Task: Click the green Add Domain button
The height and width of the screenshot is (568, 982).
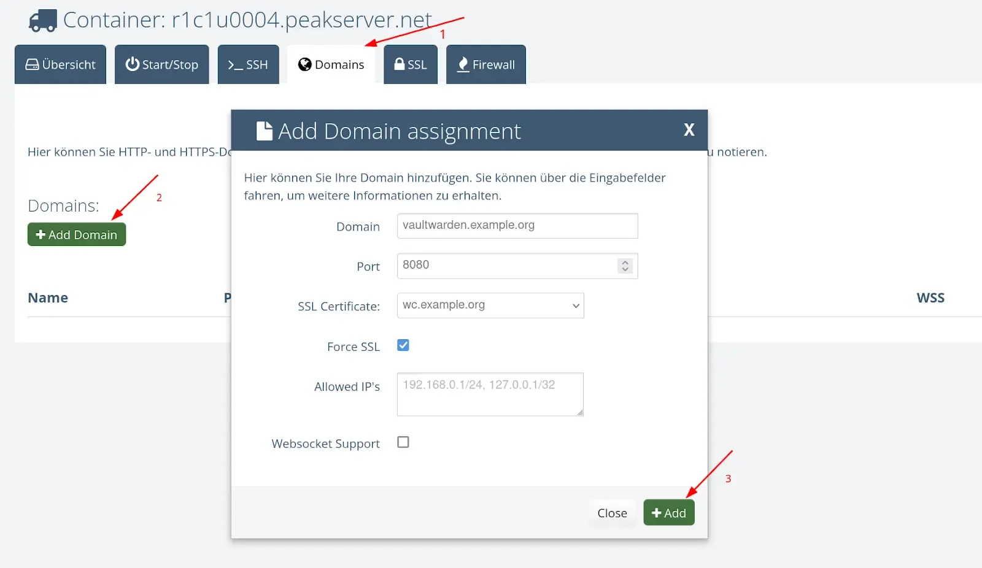Action: point(76,234)
